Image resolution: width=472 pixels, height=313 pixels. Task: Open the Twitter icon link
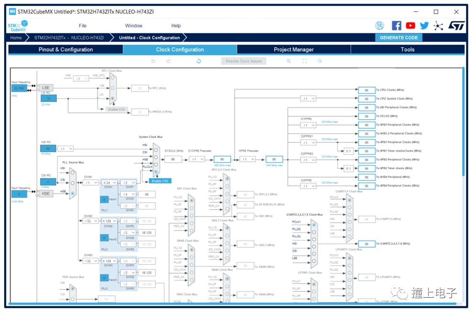click(424, 26)
